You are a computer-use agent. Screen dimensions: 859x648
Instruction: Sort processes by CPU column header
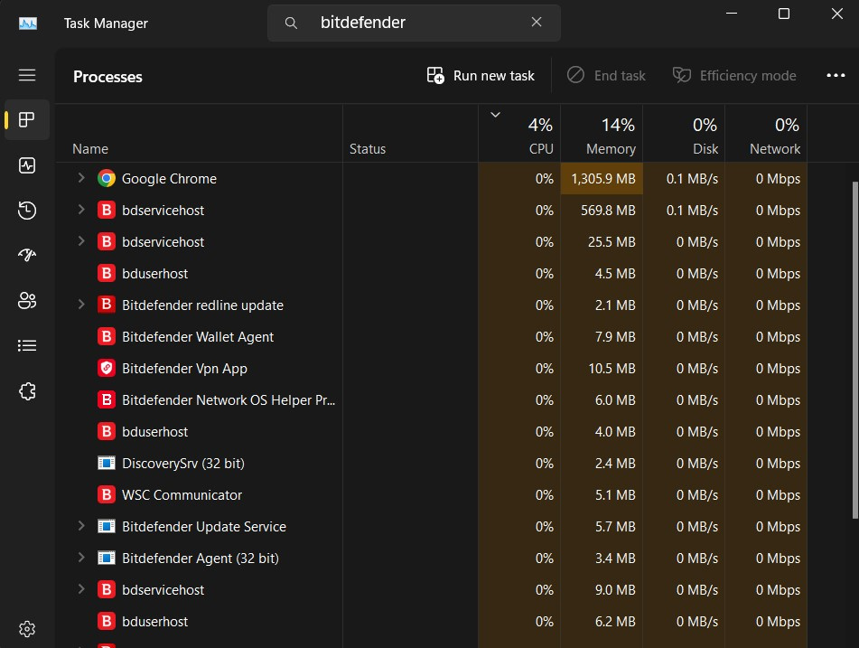pyautogui.click(x=519, y=133)
